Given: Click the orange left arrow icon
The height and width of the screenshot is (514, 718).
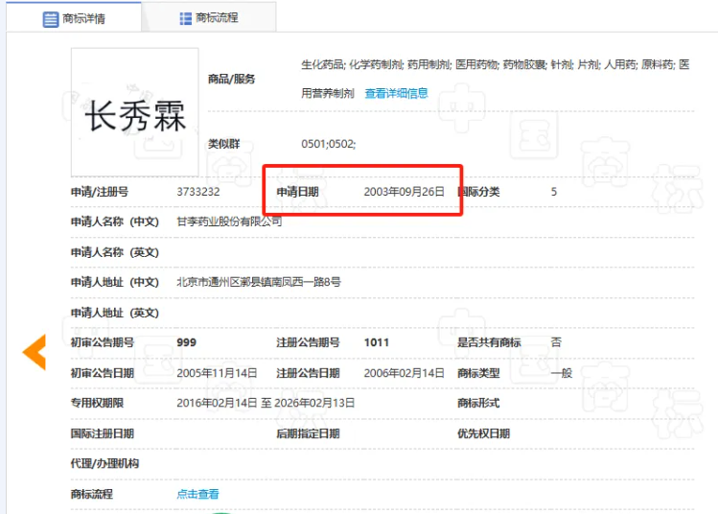Looking at the screenshot, I should pos(35,352).
